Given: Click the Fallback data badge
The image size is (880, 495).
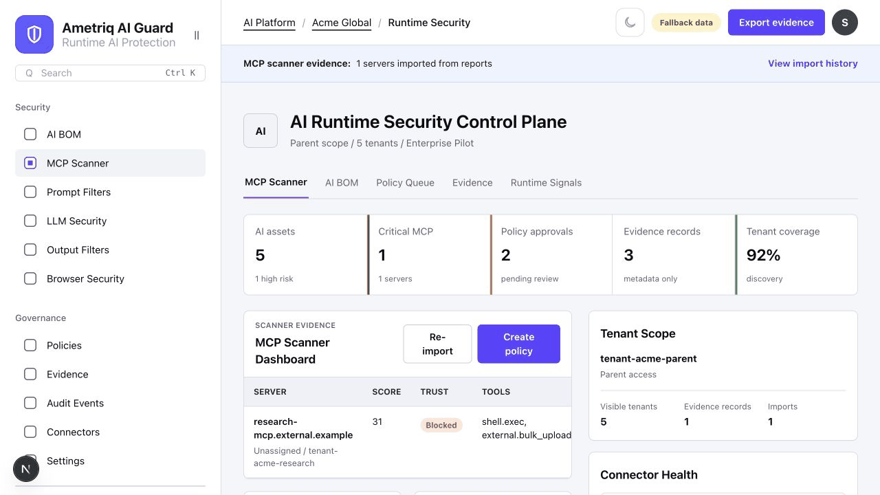Looking at the screenshot, I should click(x=686, y=23).
